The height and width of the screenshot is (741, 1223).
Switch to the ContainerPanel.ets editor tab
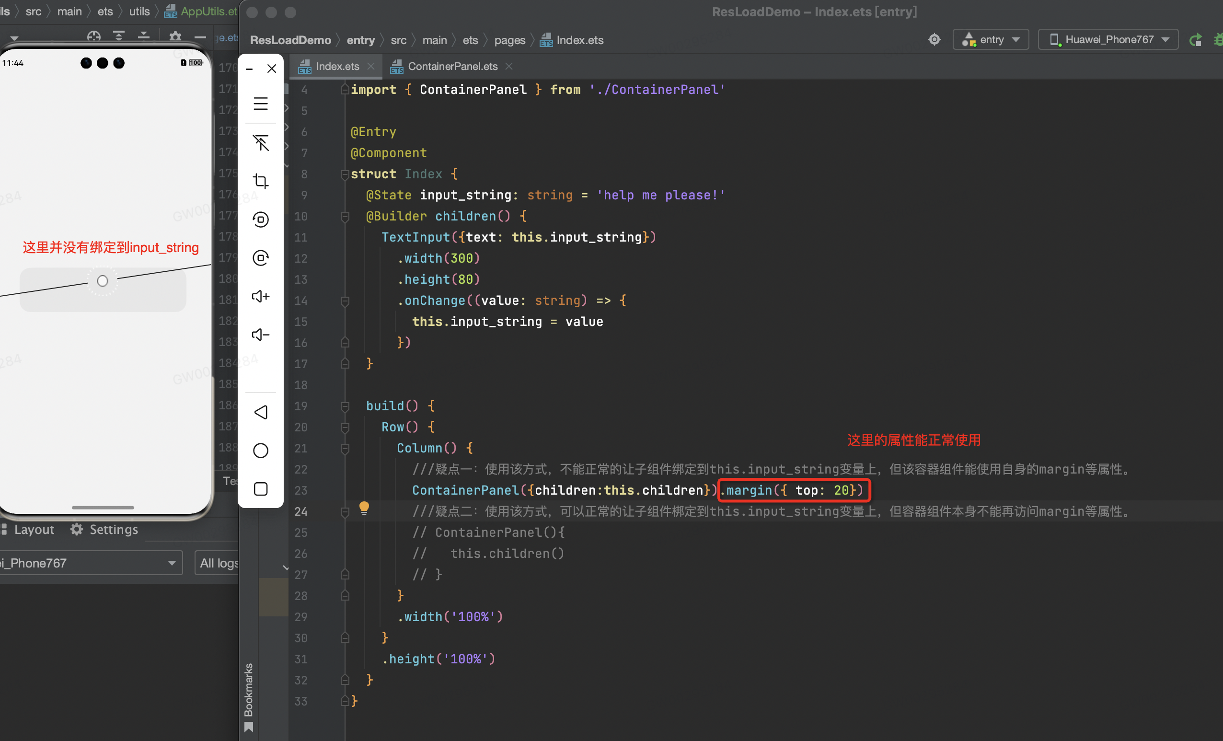[452, 66]
